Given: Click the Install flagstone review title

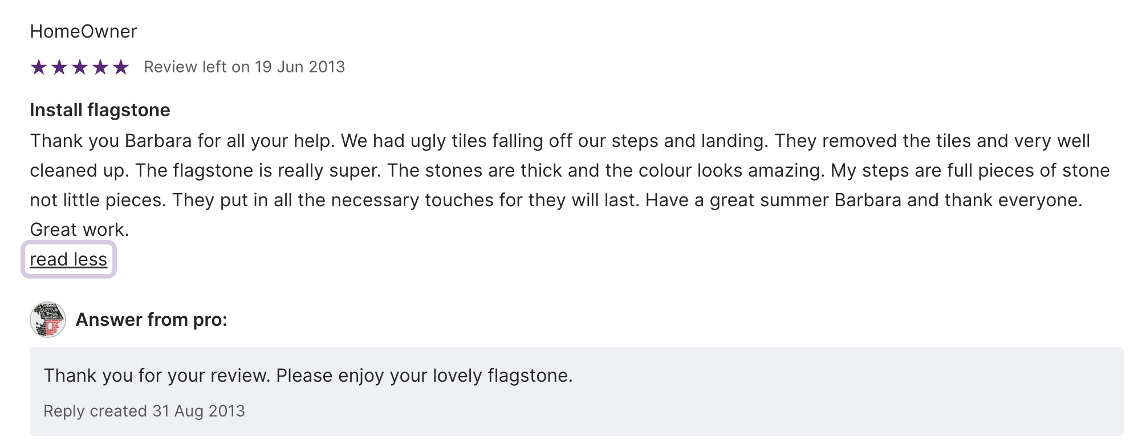Looking at the screenshot, I should click(100, 110).
